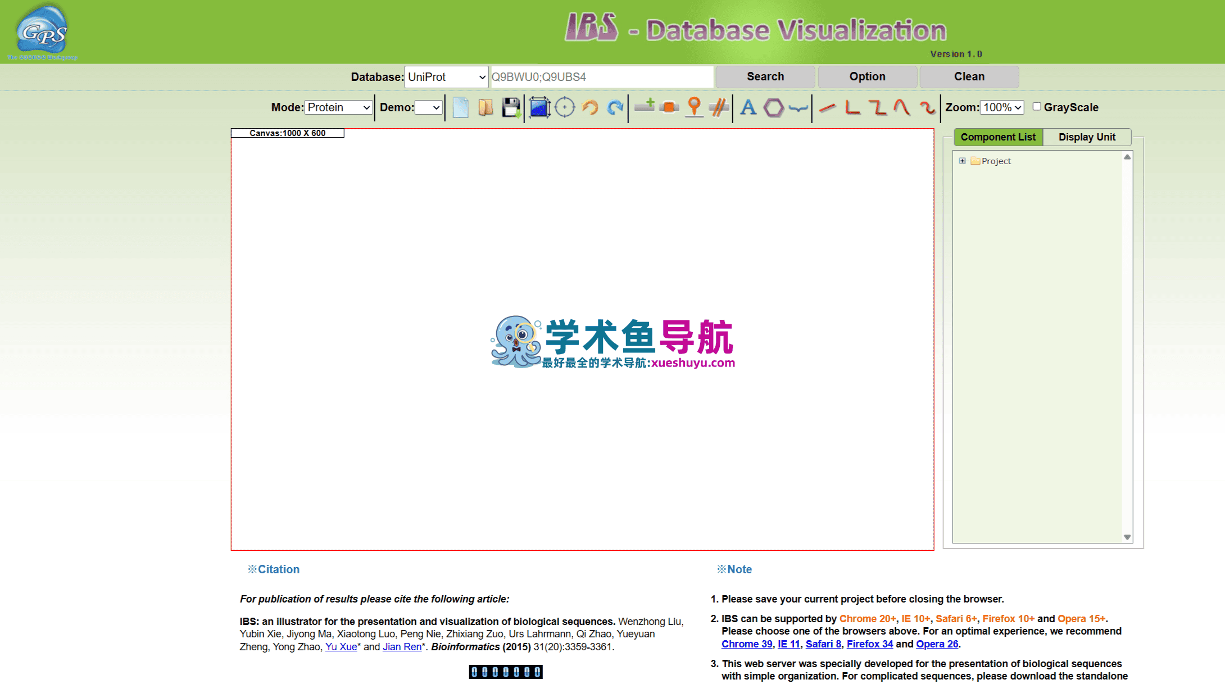Click the accession ID input field
The height and width of the screenshot is (684, 1225).
601,77
